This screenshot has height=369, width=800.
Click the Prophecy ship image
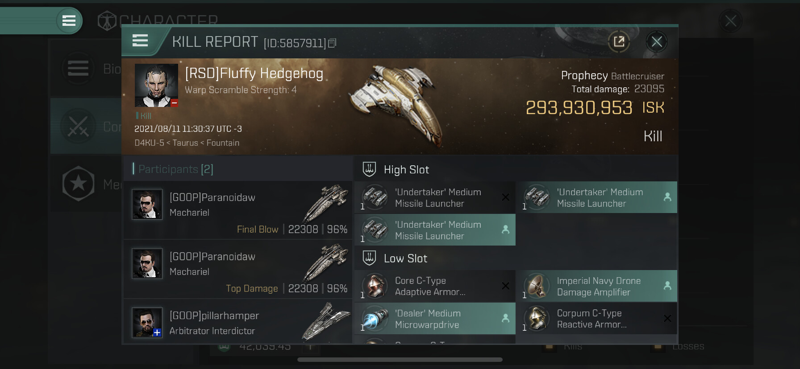pyautogui.click(x=397, y=105)
